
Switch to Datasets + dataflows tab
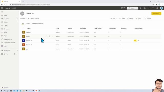38,23
